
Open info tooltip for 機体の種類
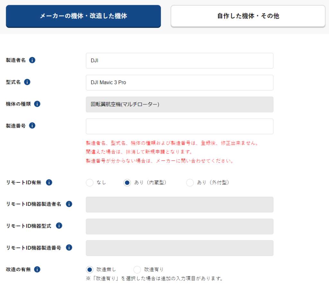point(37,104)
